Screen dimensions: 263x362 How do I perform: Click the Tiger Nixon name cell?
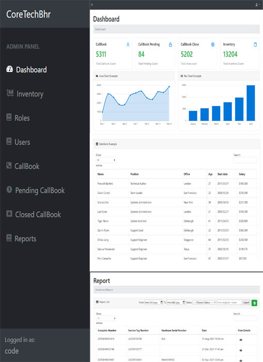click(103, 221)
